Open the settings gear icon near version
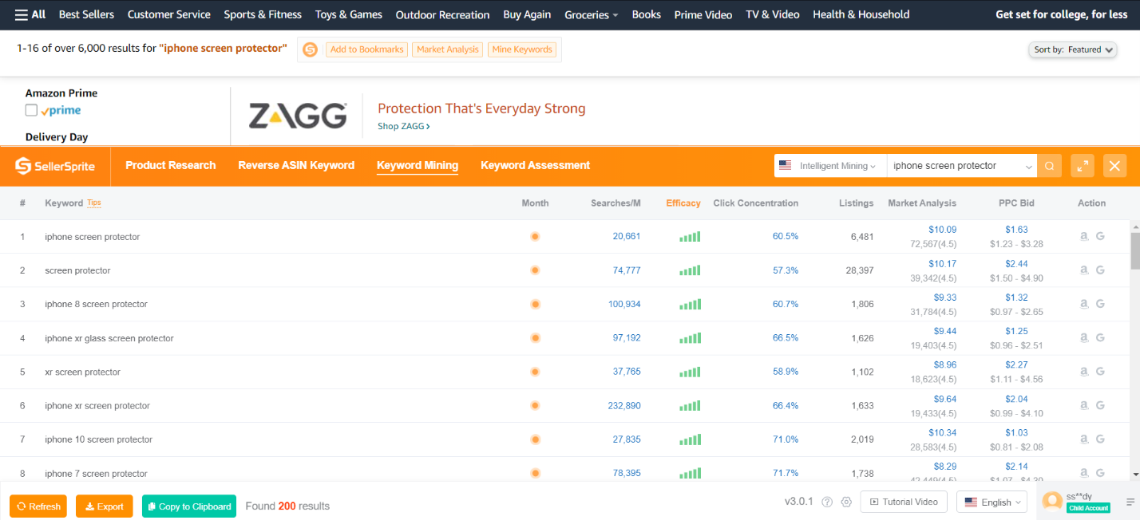Image resolution: width=1140 pixels, height=520 pixels. pos(846,502)
